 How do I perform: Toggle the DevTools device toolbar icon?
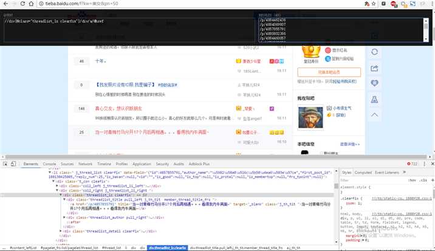[x=13, y=164]
